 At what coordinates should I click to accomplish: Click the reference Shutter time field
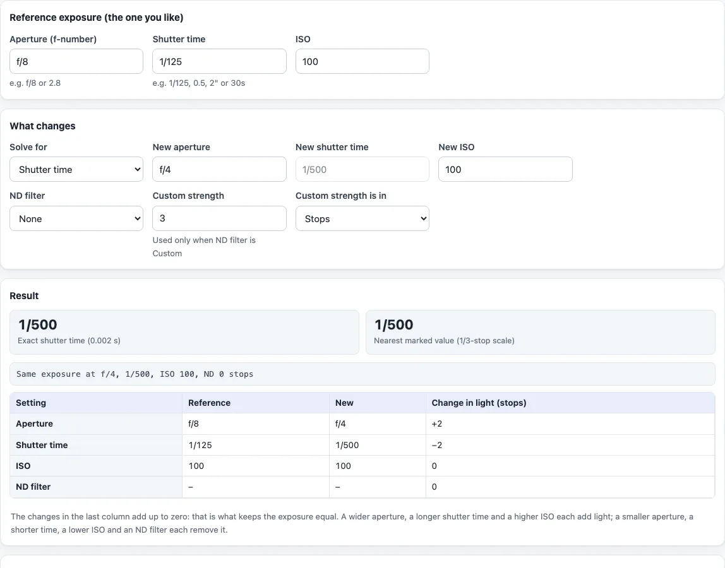click(219, 61)
